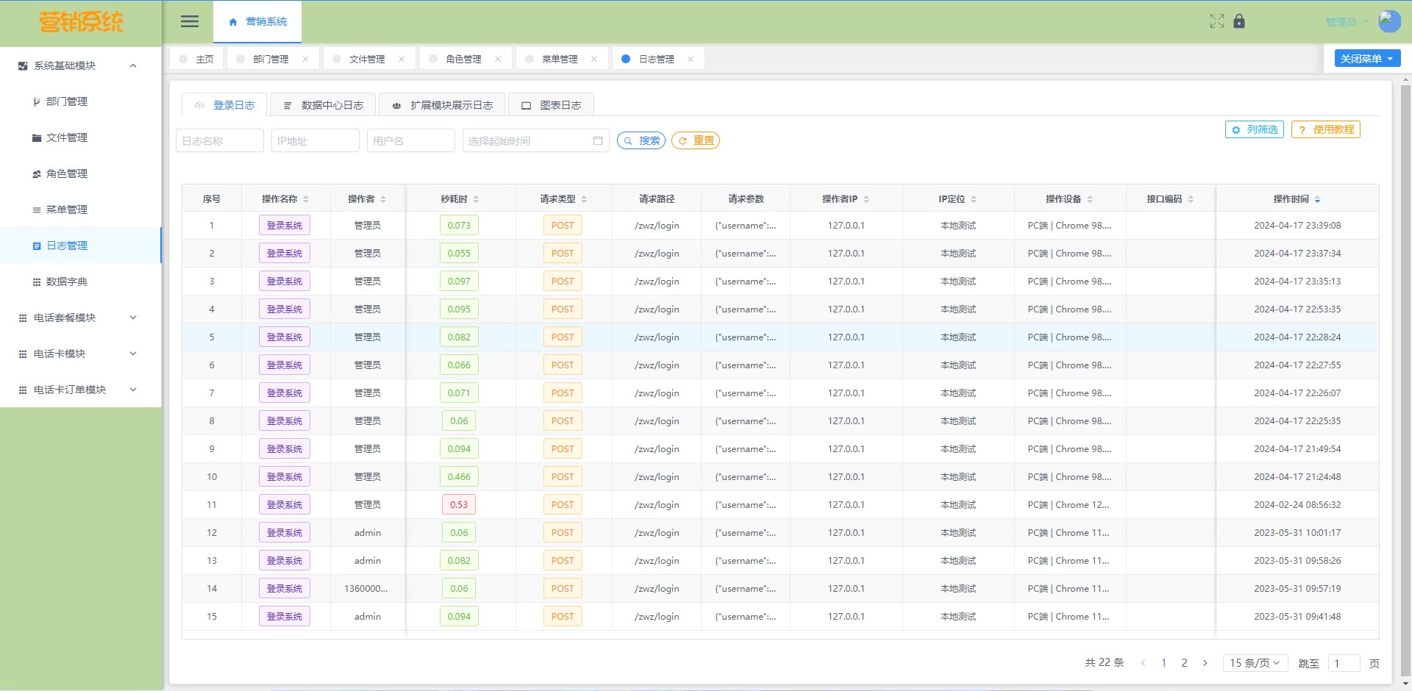
Task: Switch to the 数据中心日志 tab
Action: pyautogui.click(x=324, y=105)
